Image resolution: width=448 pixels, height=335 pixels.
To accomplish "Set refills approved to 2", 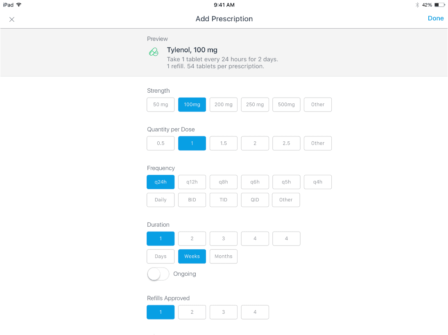I will tap(192, 312).
